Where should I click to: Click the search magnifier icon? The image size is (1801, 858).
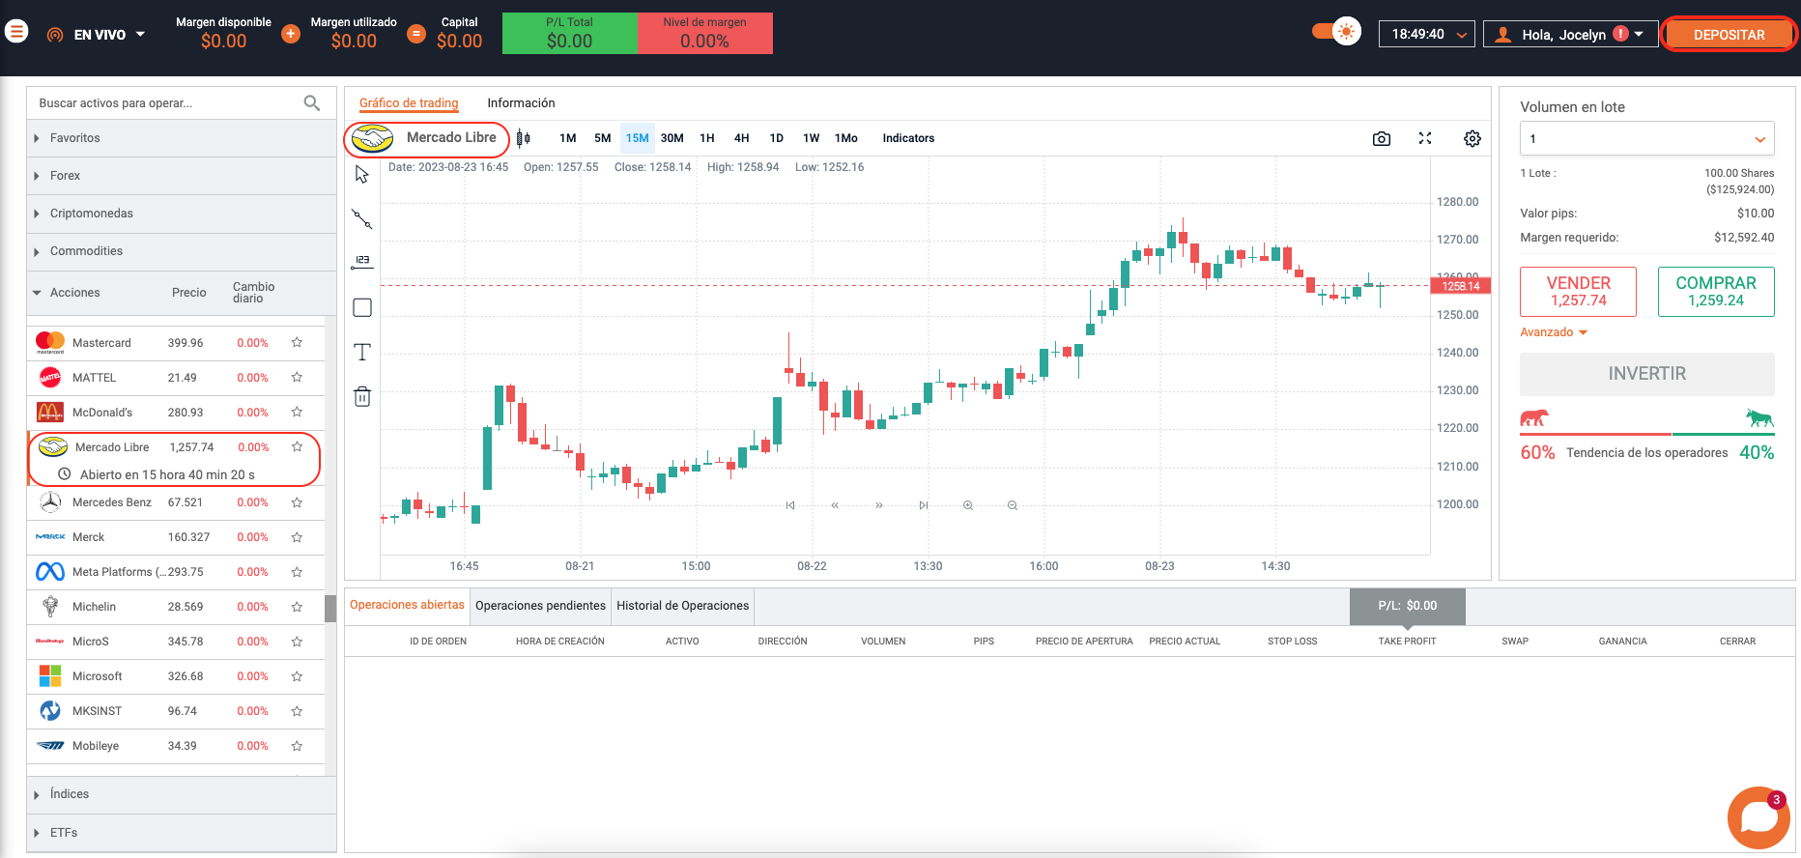click(312, 103)
